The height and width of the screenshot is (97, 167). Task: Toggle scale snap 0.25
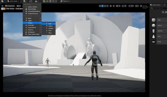tap(131, 6)
